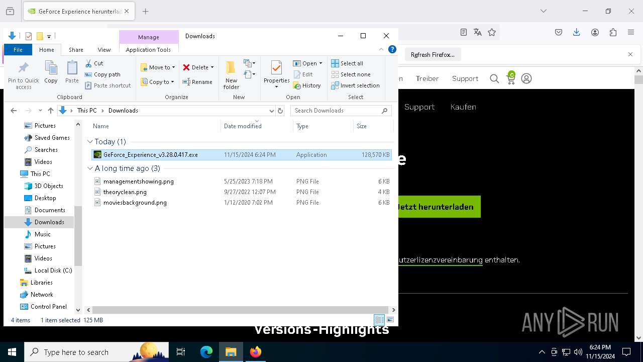Select theoryclean.png file
This screenshot has width=643, height=362.
pyautogui.click(x=242, y=192)
